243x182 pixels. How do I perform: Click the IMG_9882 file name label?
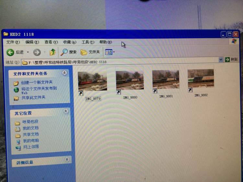[201, 95]
